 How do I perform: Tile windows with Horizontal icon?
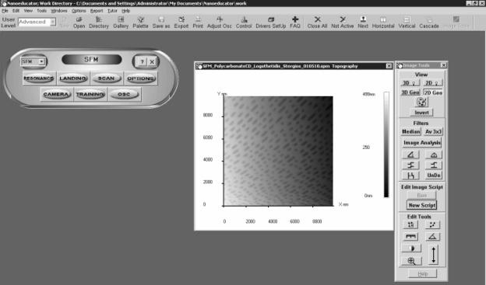(383, 23)
